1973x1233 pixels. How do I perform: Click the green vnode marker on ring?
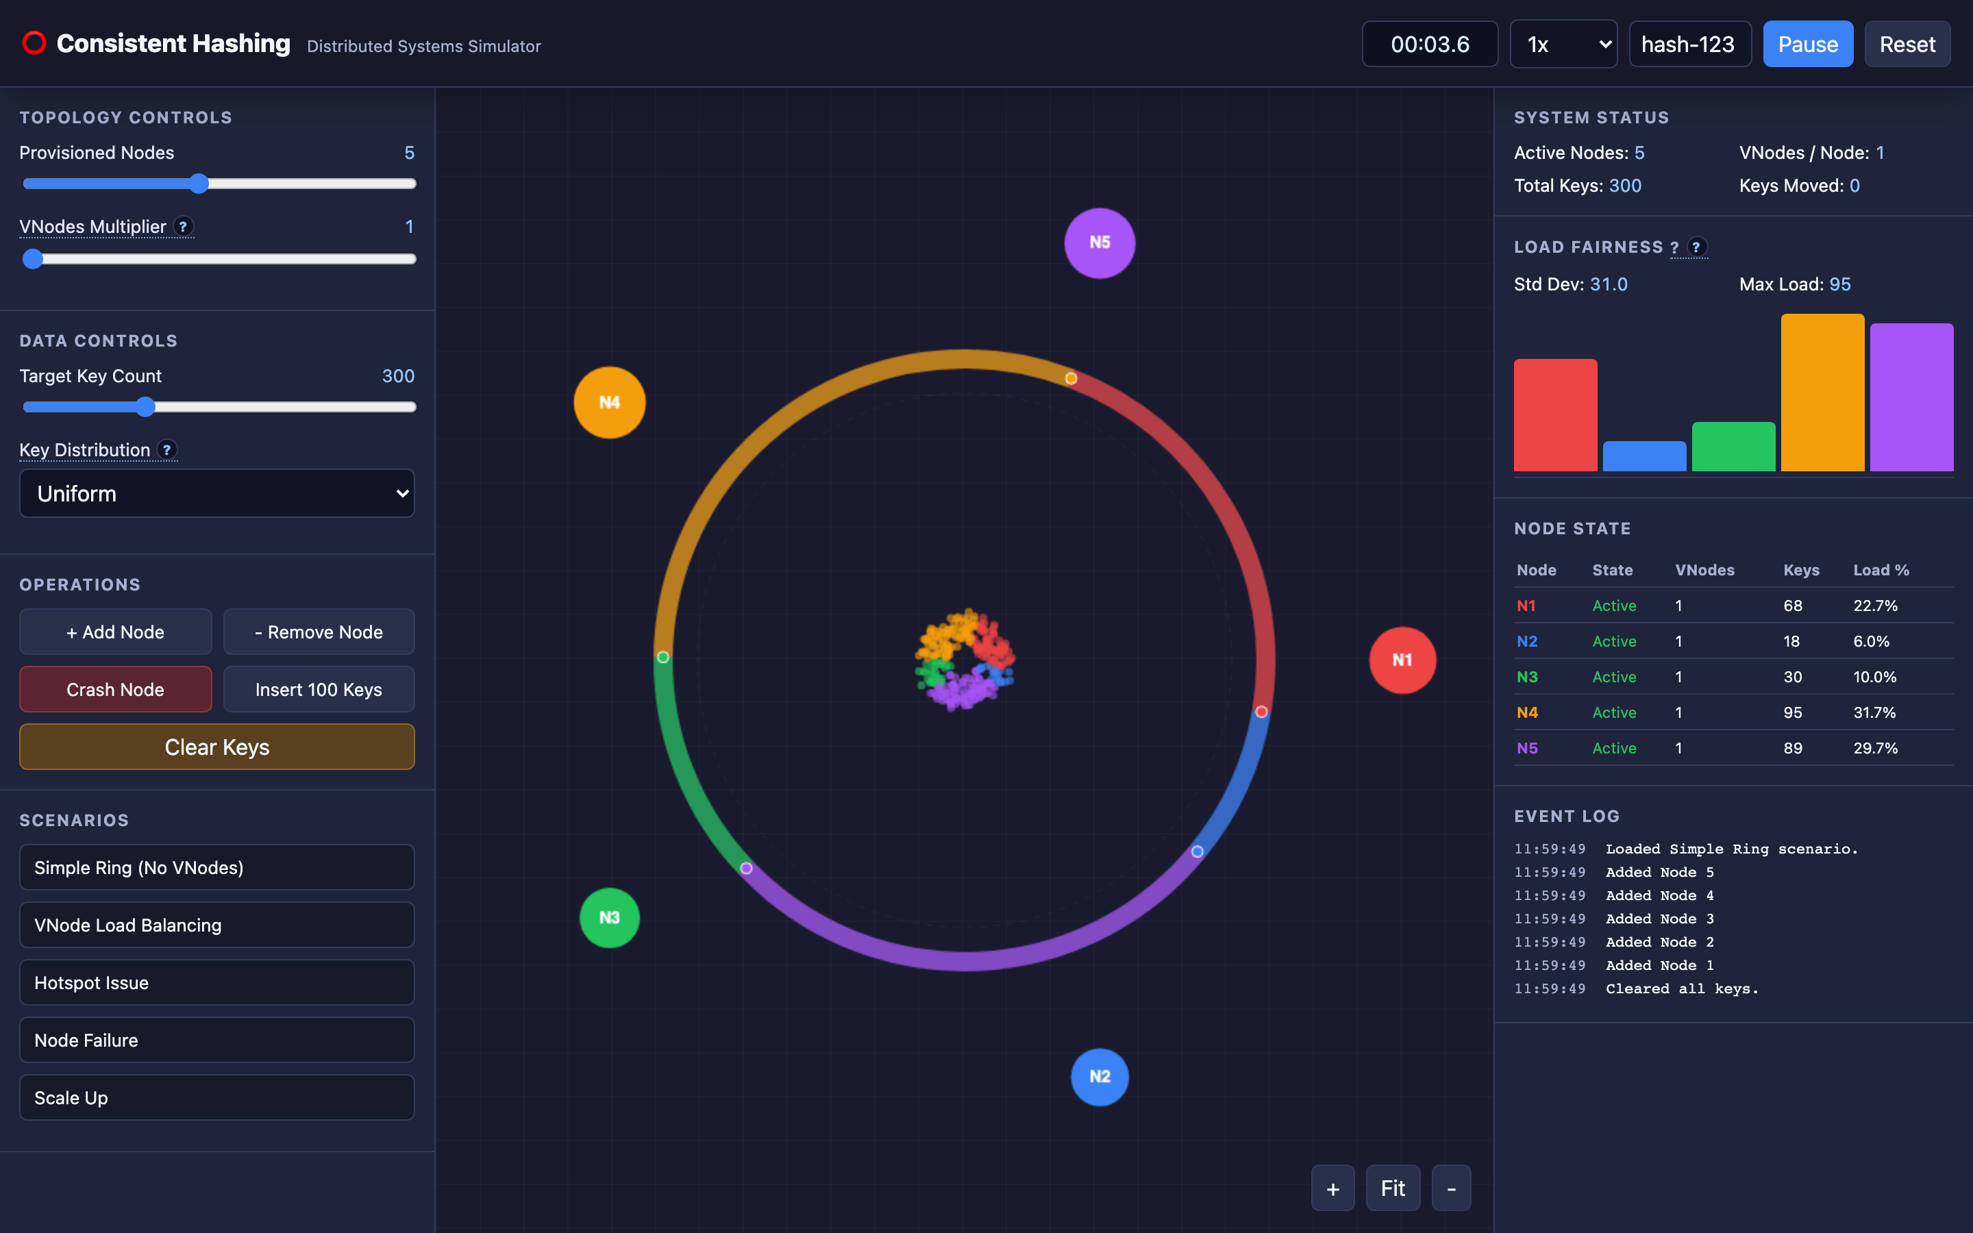tap(663, 656)
